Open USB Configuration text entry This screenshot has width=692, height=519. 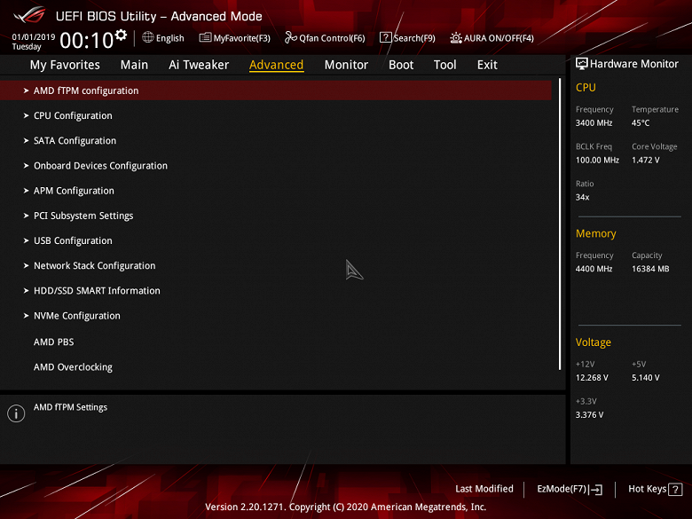pos(73,241)
